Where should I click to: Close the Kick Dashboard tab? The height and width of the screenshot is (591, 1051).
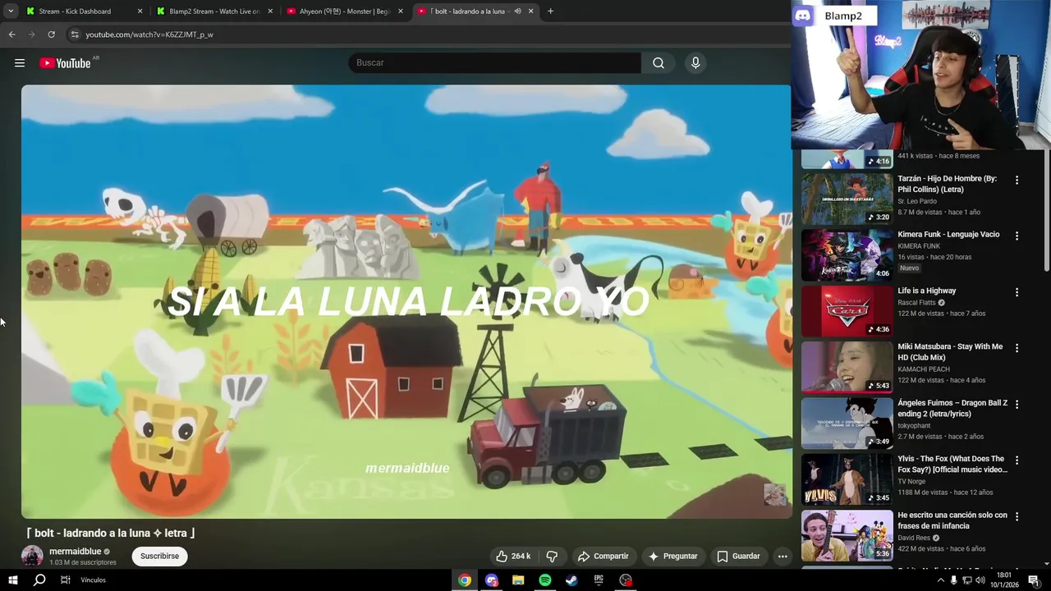coord(140,11)
